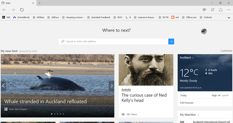Open the Hub reading list icon
This screenshot has height=123, width=233.
[204, 10]
